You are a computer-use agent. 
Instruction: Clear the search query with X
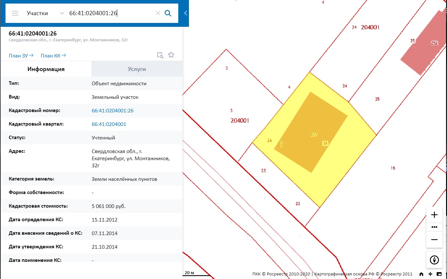point(158,13)
